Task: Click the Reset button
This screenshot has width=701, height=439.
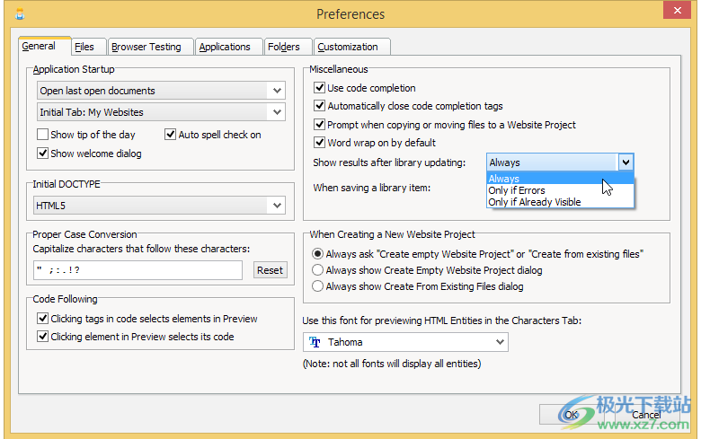Action: tap(270, 270)
